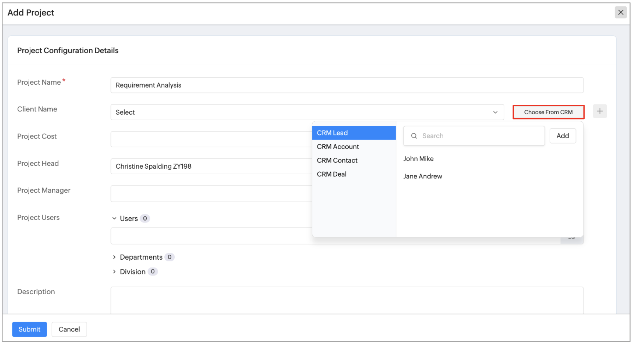Click into the Description text area
Image resolution: width=633 pixels, height=345 pixels.
click(346, 300)
